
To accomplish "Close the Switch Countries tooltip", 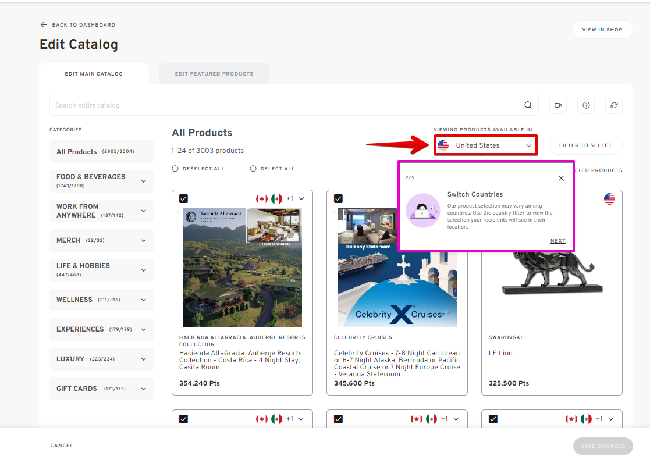I will [x=561, y=179].
